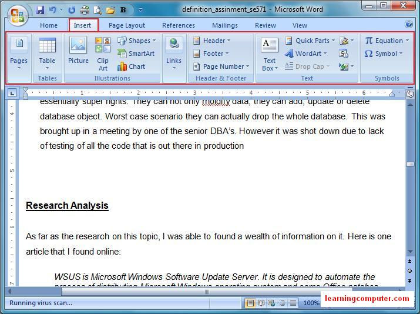Click the Equation pi icon
This screenshot has width=420, height=314.
pos(369,41)
